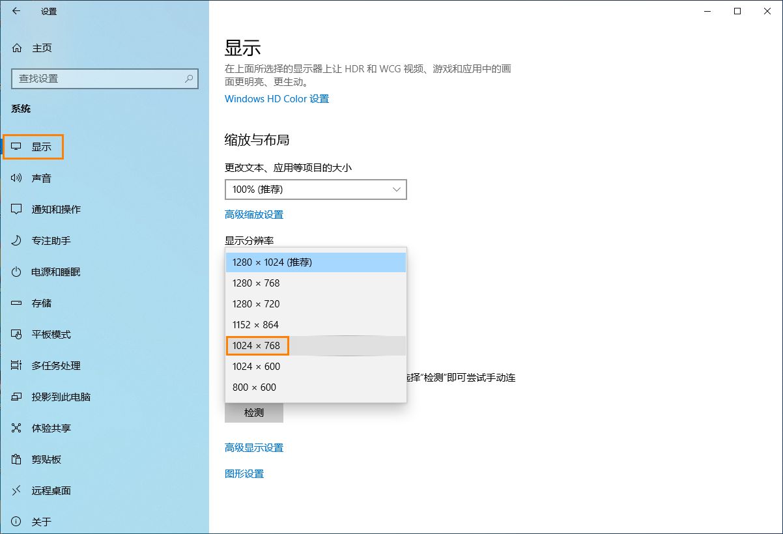
Task: Open the 存储 (Storage) settings
Action: pyautogui.click(x=42, y=302)
